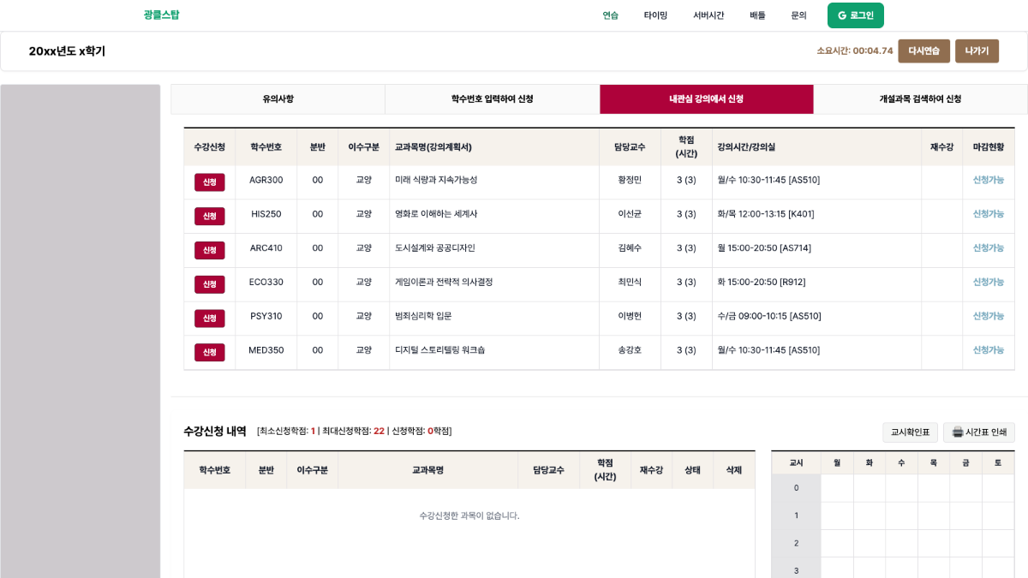Click professor name 황정민
Image resolution: width=1028 pixels, height=578 pixels.
630,180
